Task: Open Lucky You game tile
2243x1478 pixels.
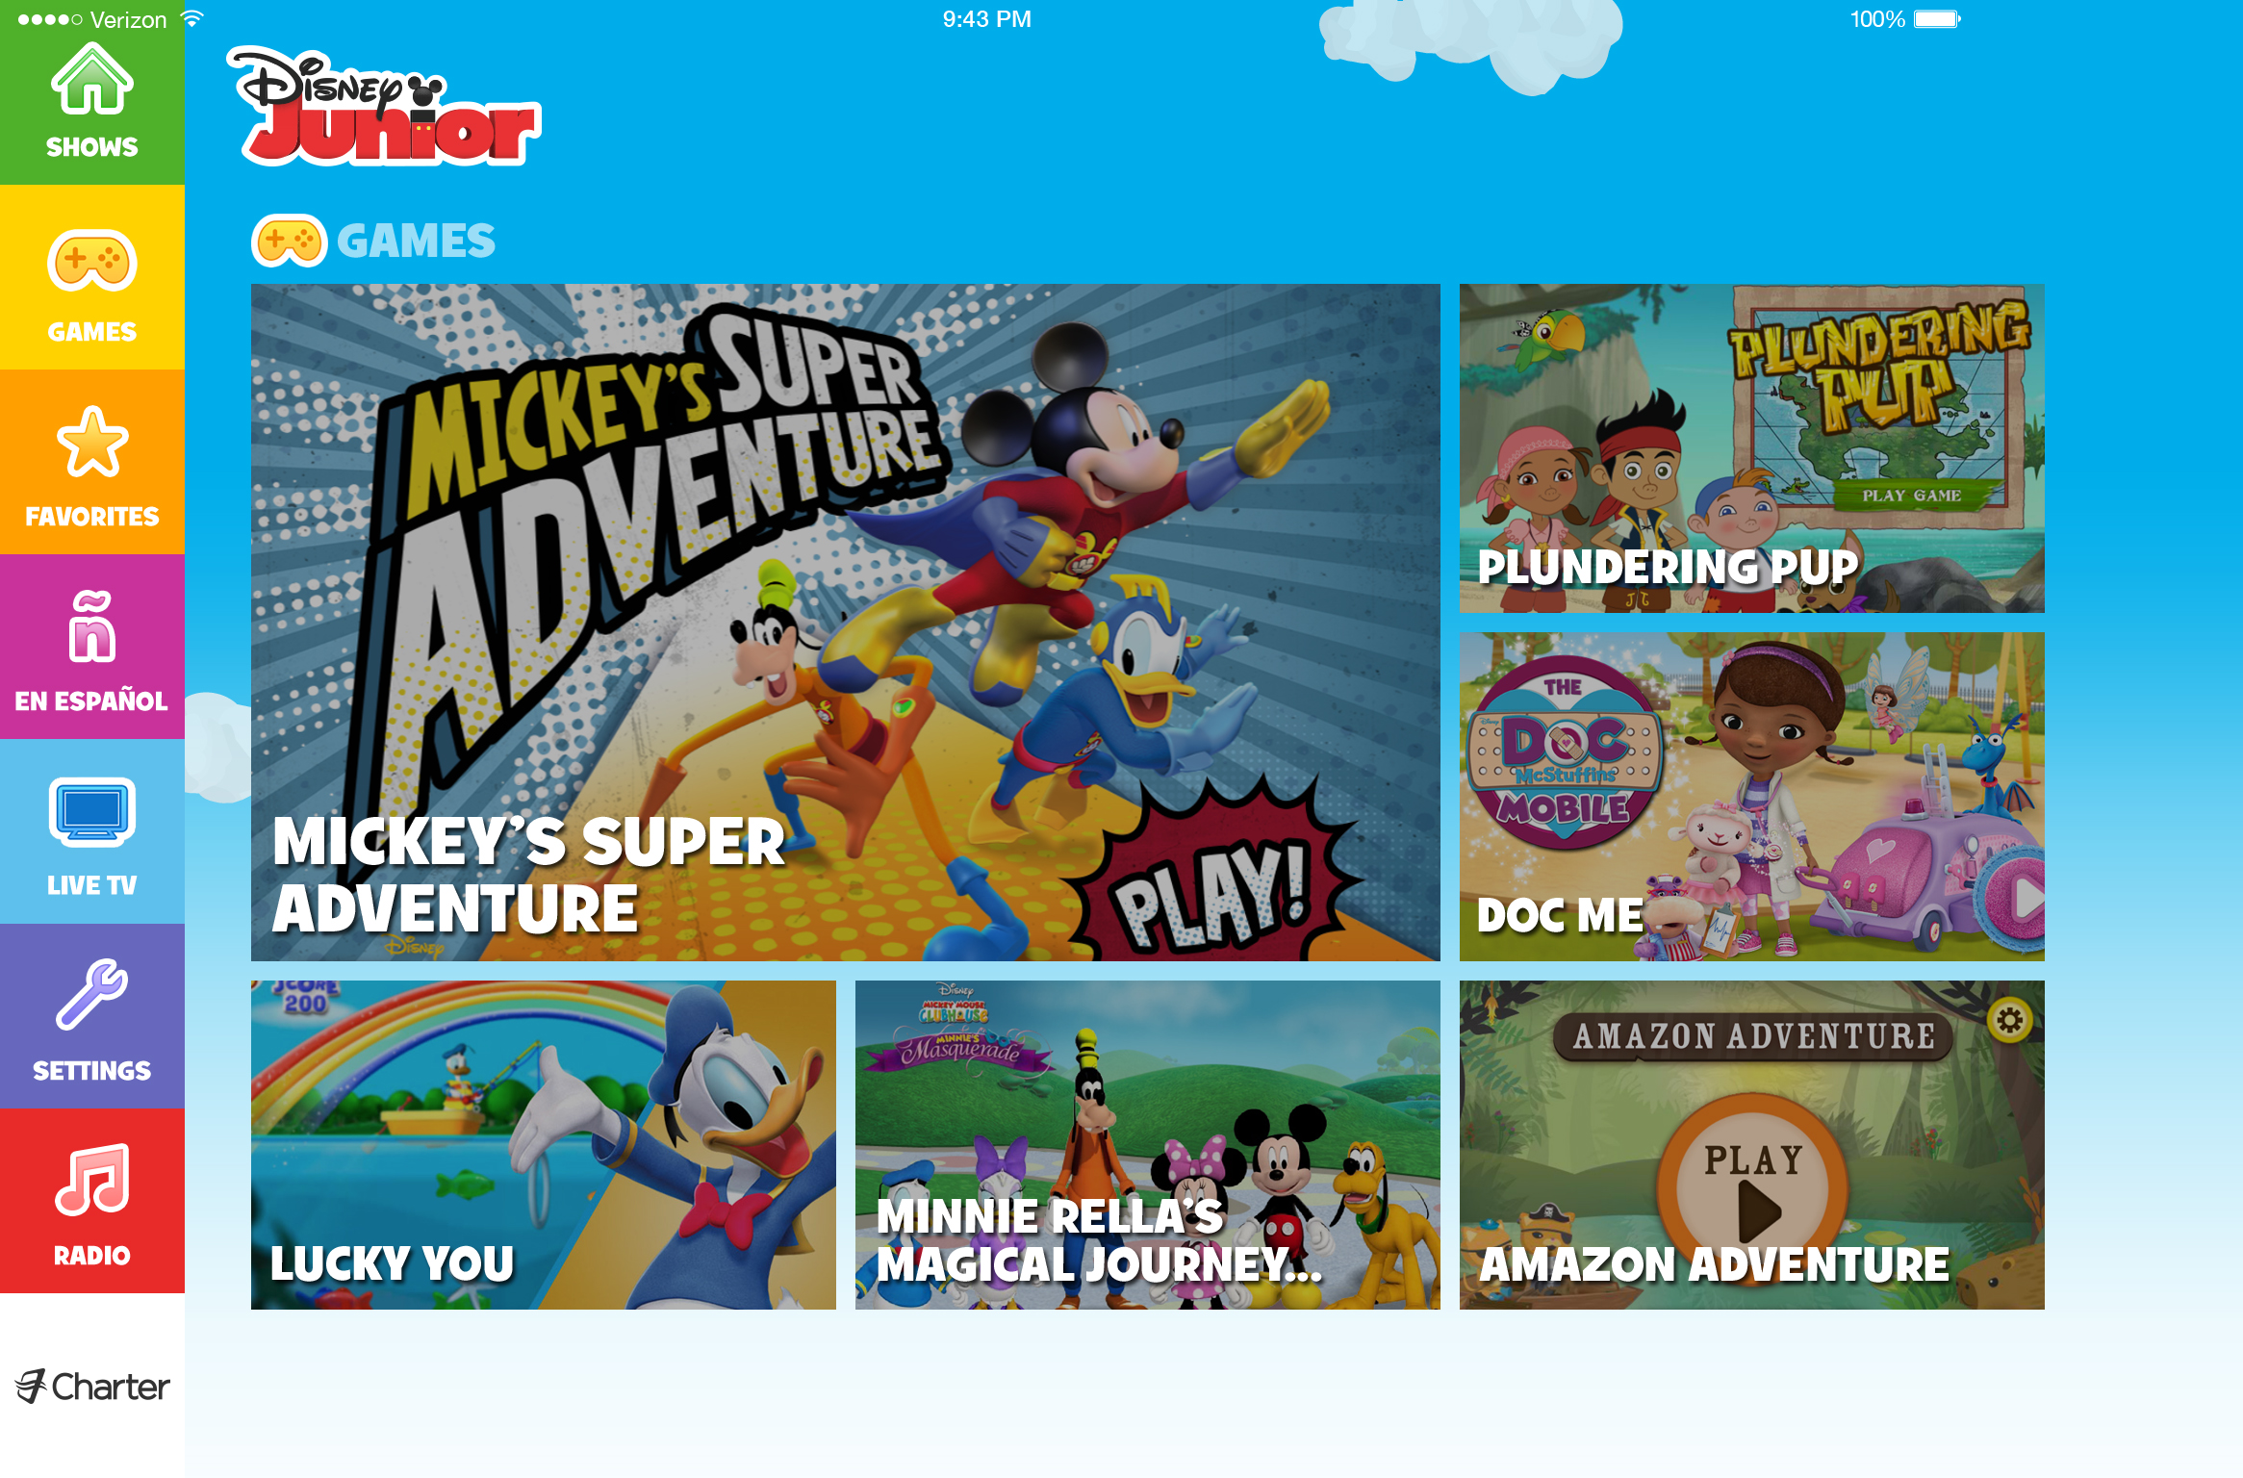Action: click(543, 1145)
